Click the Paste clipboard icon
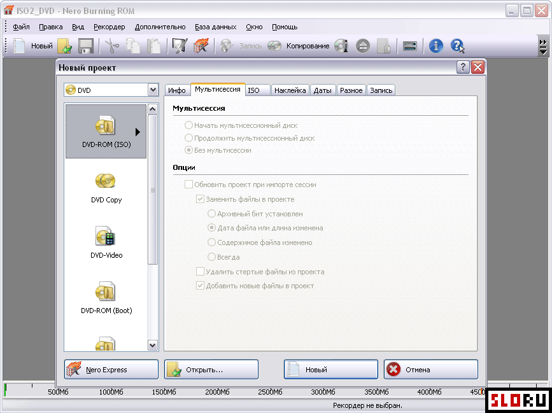The width and height of the screenshot is (552, 413). 154,46
